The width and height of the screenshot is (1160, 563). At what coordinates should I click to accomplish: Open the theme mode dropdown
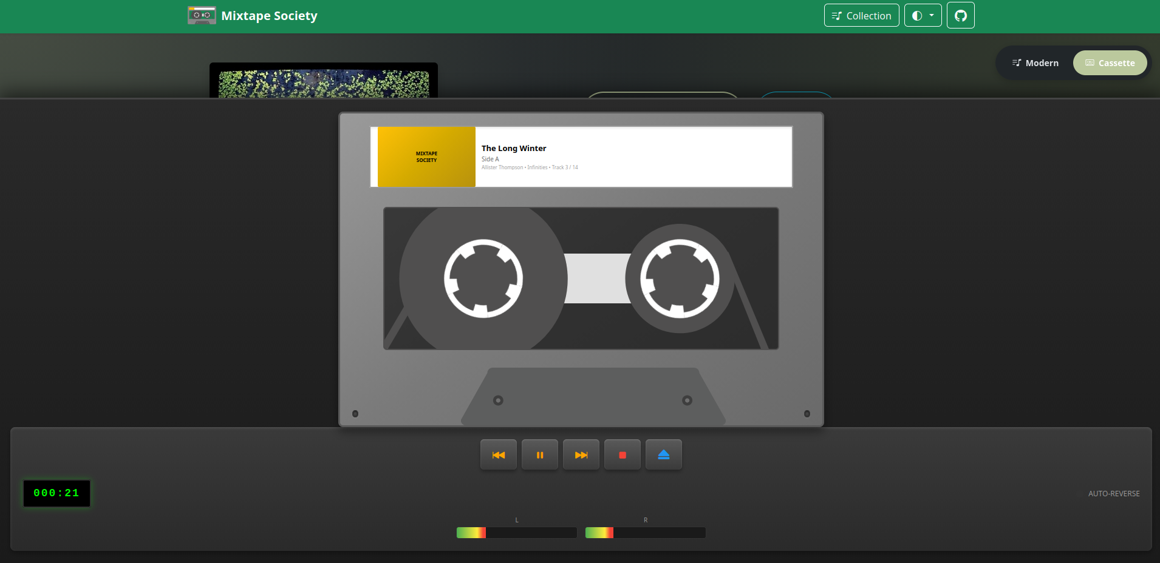923,16
